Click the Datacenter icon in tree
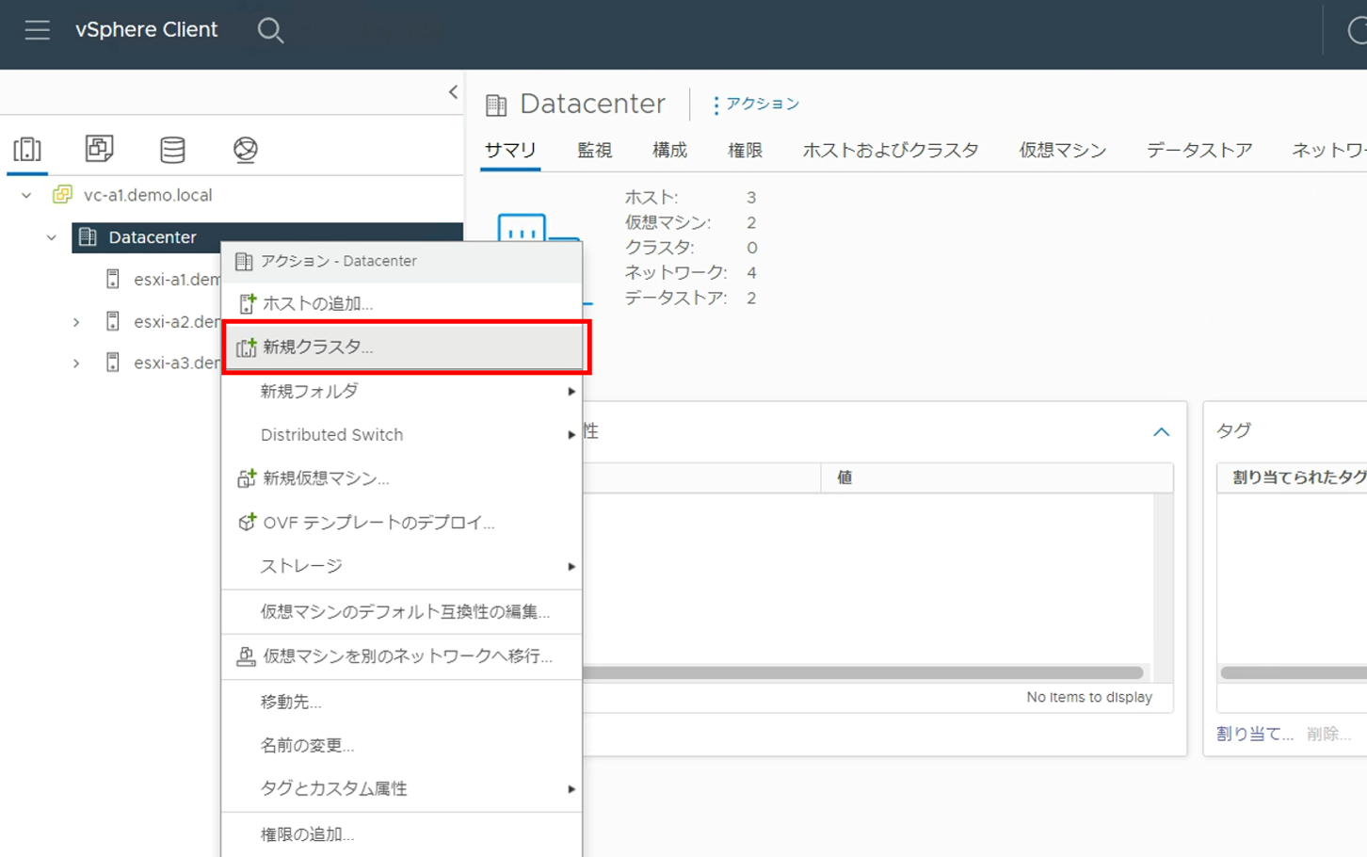The width and height of the screenshot is (1367, 857). point(88,237)
